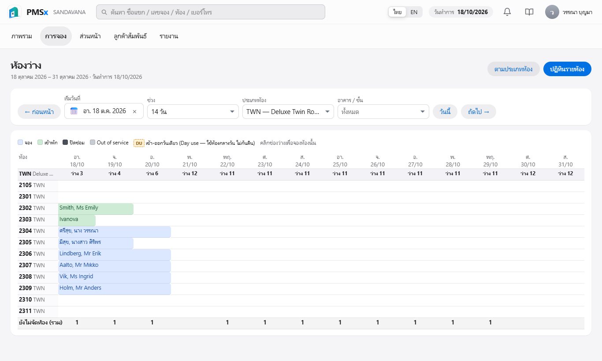Image resolution: width=602 pixels, height=361 pixels.
Task: Click the ถัดไป → button
Action: coord(479,111)
